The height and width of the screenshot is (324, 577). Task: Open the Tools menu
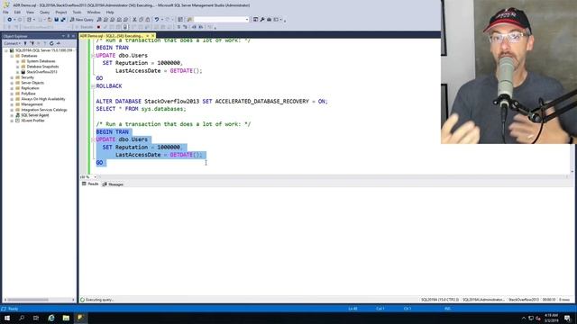[77, 12]
